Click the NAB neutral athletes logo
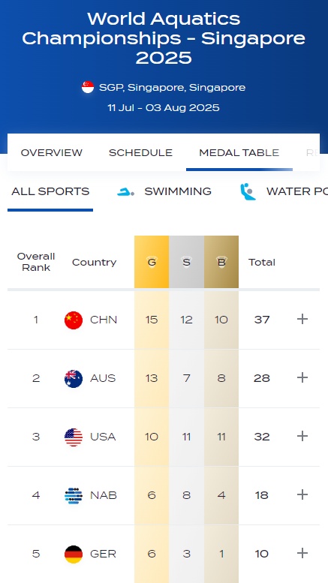The height and width of the screenshot is (583, 328). pyautogui.click(x=74, y=495)
